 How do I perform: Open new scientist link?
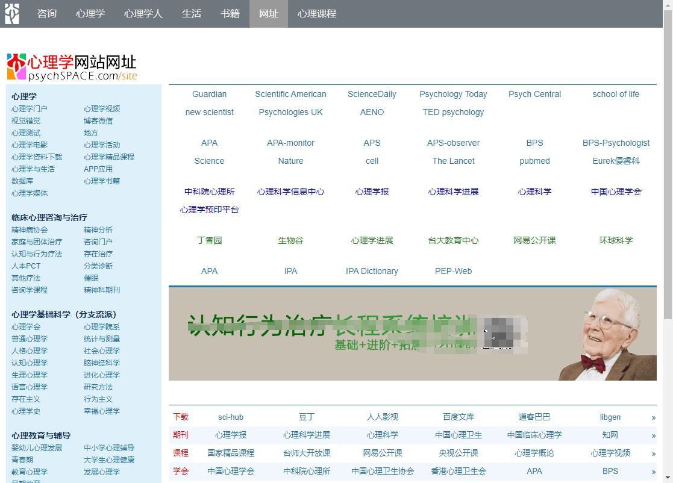click(210, 112)
